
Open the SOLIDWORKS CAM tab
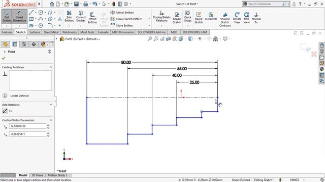[x=195, y=32]
